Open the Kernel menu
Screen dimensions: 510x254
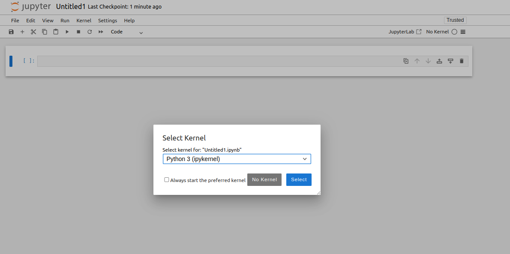pyautogui.click(x=84, y=21)
